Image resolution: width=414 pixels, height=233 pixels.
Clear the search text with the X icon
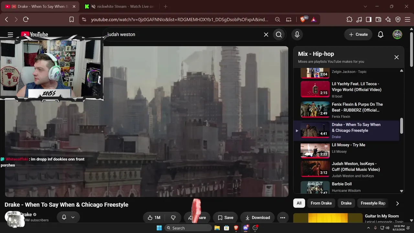(x=266, y=35)
